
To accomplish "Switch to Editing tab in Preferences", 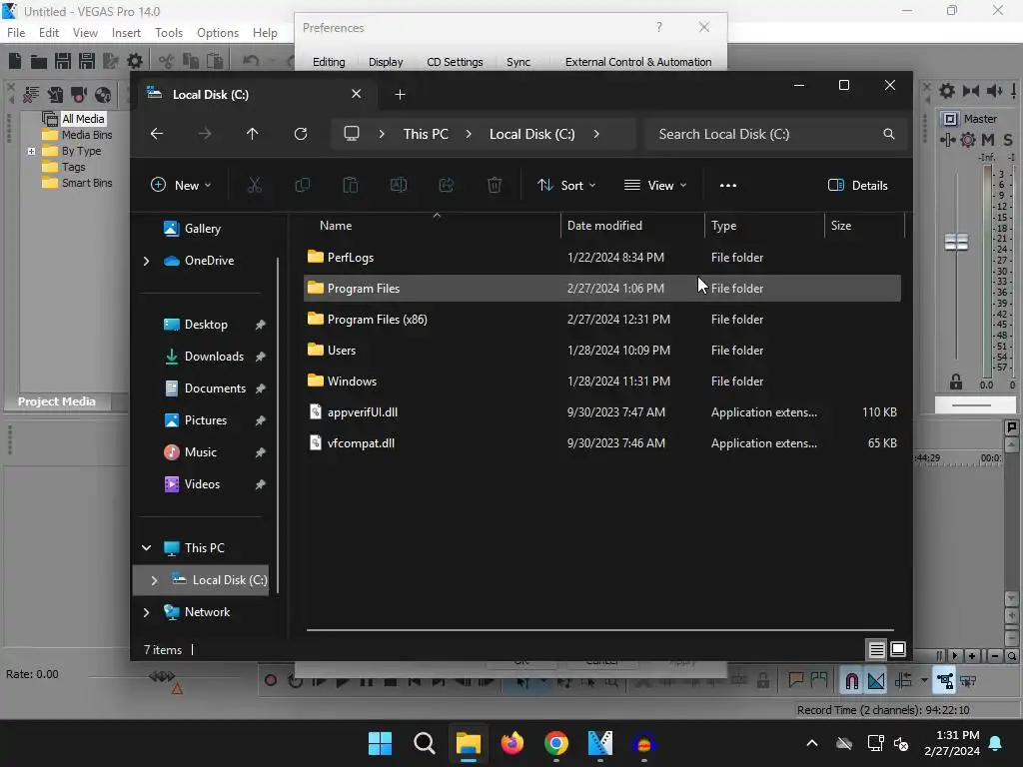I will (329, 62).
